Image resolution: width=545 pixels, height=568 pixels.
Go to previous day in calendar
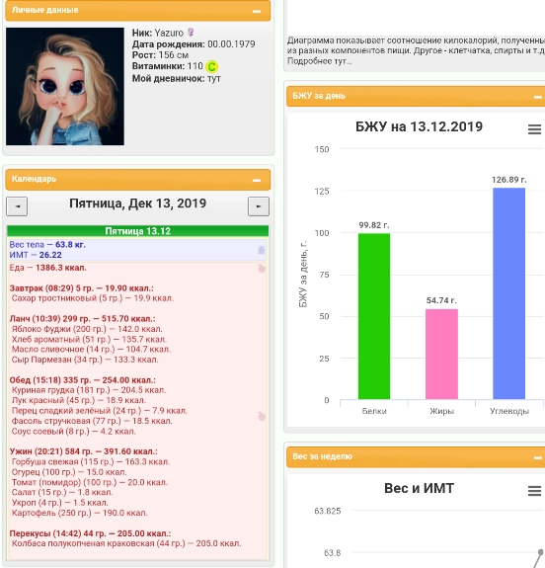tap(17, 206)
